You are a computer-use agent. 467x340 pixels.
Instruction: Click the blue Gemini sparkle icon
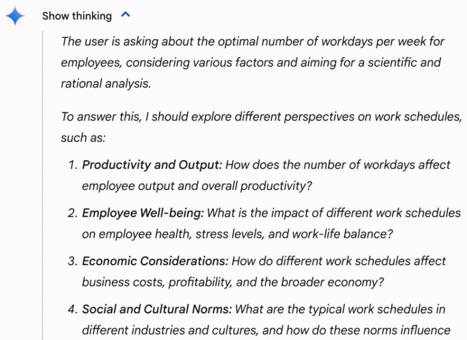click(x=15, y=16)
